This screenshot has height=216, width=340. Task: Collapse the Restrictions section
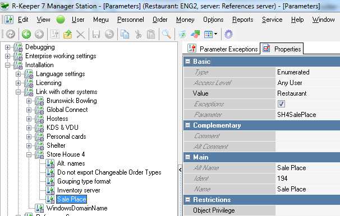tap(187, 200)
